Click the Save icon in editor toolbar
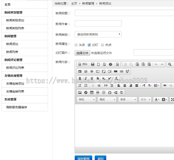174x160 pixels. click(x=93, y=64)
